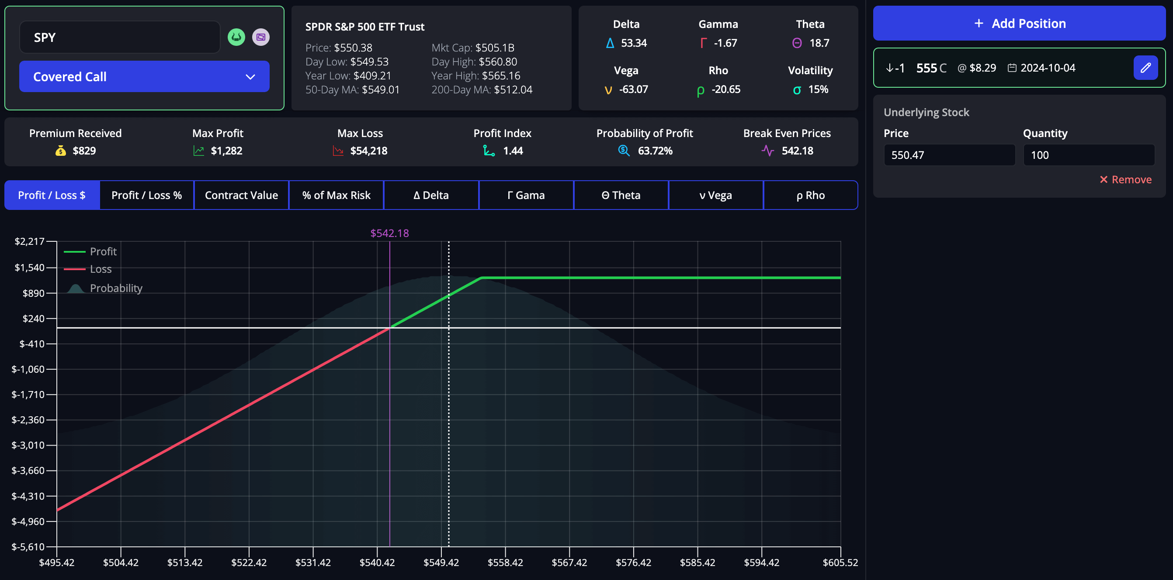Viewport: 1173px width, 580px height.
Task: Click the green refresh/sync icon for SPY
Action: coord(236,36)
